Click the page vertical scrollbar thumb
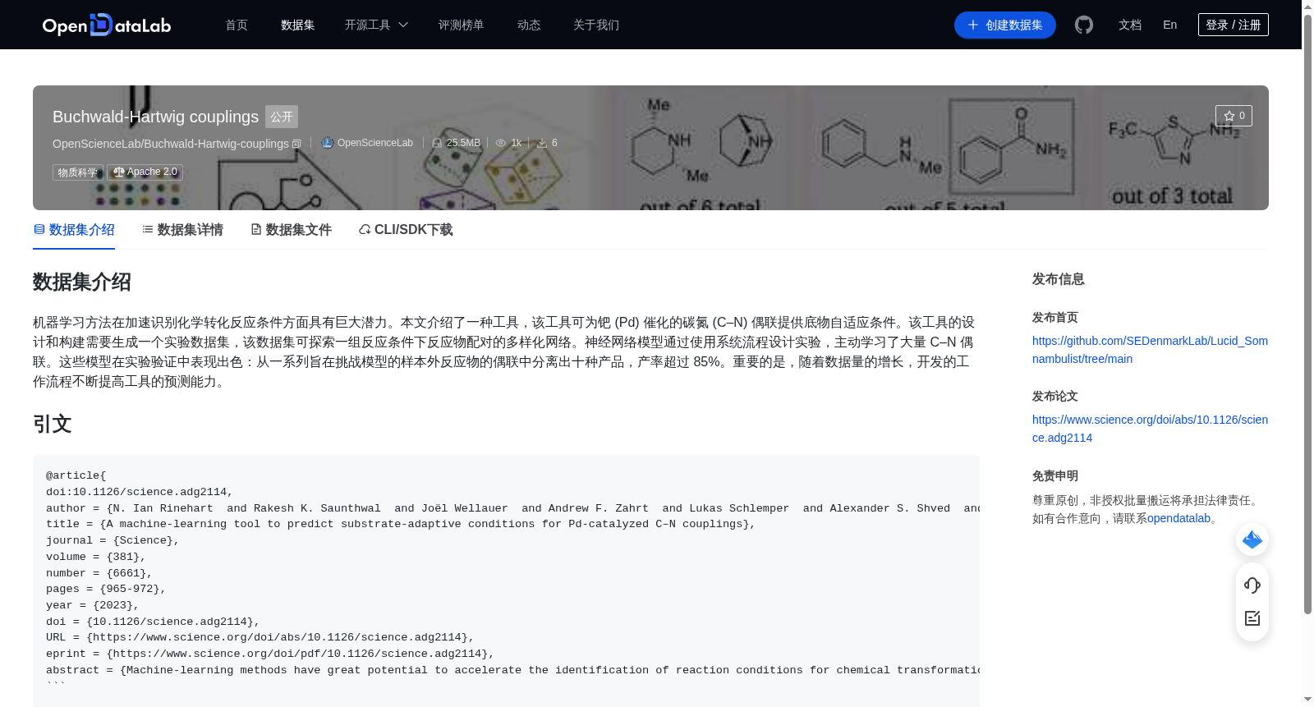The image size is (1314, 707). (x=1307, y=313)
